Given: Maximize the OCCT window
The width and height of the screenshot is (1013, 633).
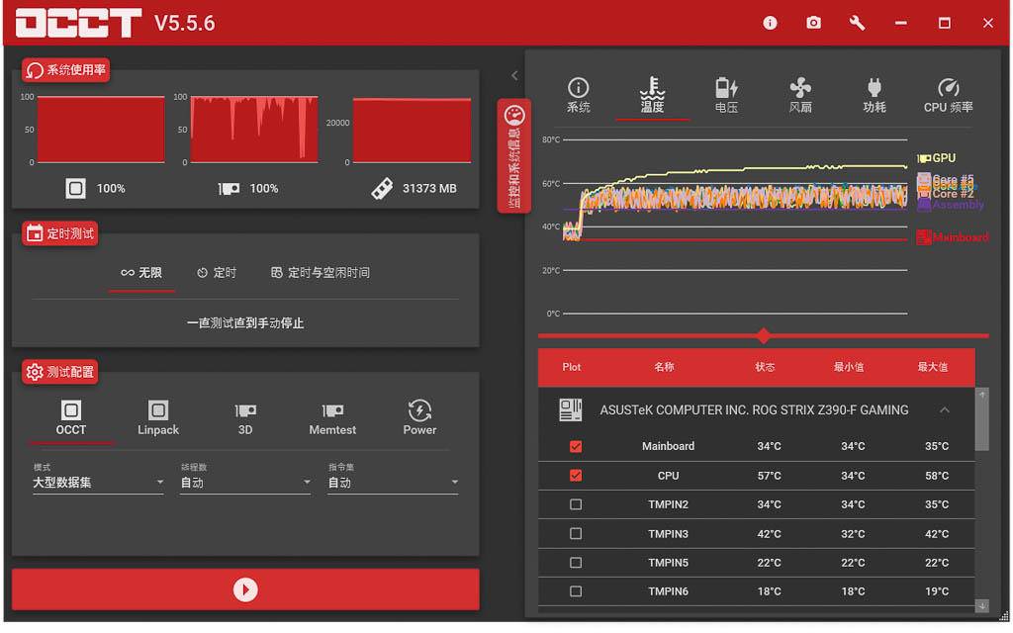Looking at the screenshot, I should 944,24.
